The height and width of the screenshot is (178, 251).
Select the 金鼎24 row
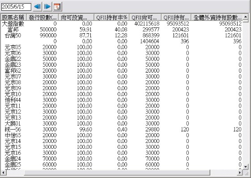tap(122, 159)
